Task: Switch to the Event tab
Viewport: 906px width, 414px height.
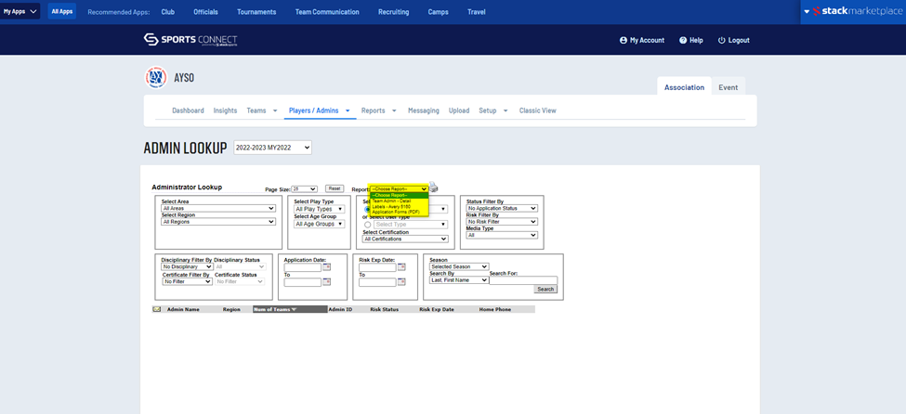Action: [728, 87]
